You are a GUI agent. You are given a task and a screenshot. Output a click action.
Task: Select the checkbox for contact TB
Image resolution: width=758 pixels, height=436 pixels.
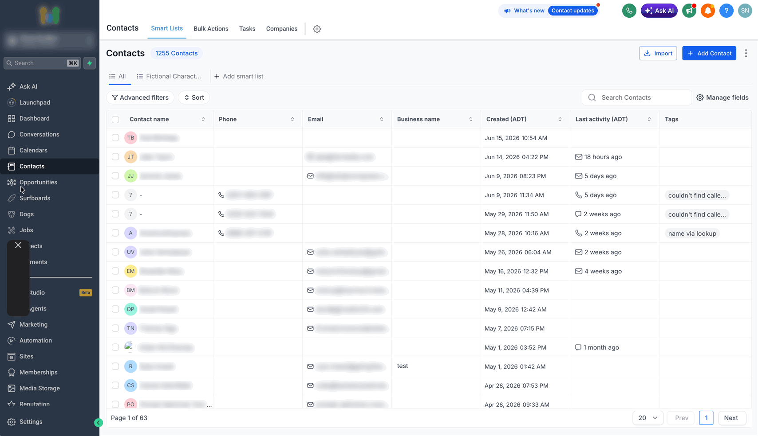click(x=115, y=138)
